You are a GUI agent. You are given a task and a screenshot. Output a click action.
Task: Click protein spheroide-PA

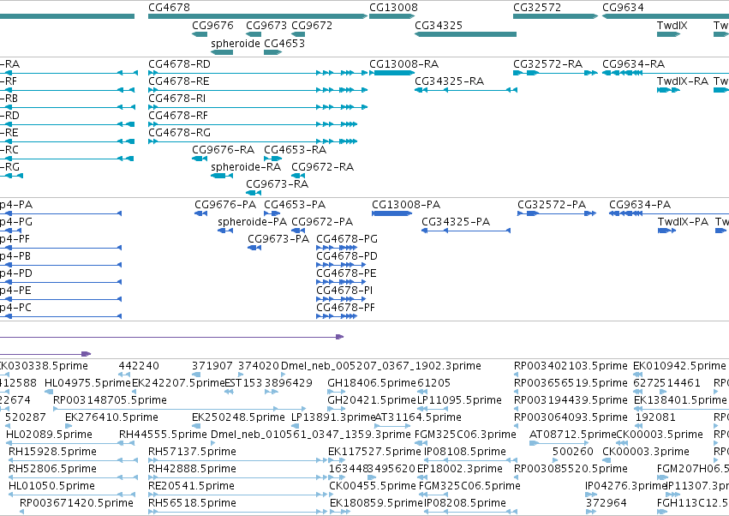(x=252, y=222)
